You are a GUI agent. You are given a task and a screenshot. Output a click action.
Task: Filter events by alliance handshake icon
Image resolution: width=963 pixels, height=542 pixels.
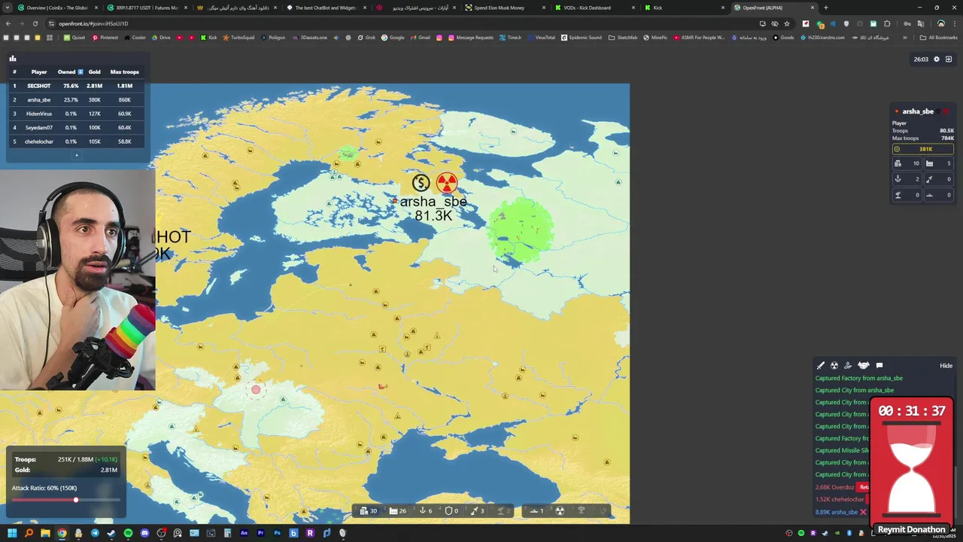coord(864,366)
